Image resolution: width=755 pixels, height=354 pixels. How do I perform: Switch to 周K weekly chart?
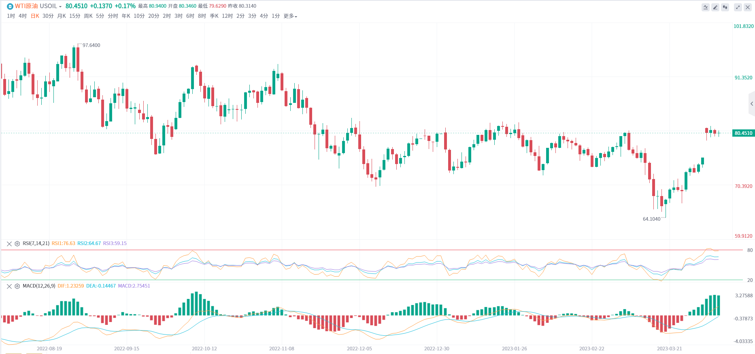point(88,16)
